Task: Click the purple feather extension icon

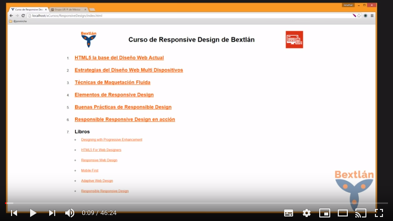Action: tap(354, 16)
